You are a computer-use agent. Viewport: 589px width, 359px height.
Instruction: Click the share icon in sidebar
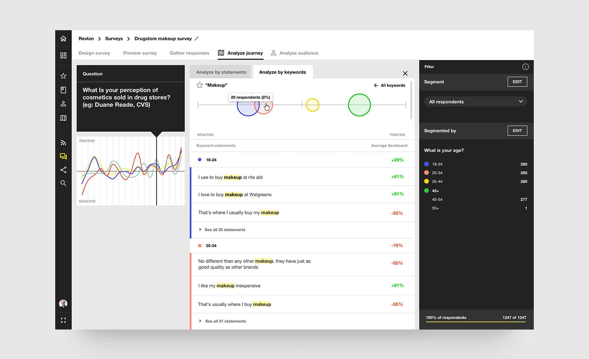(x=63, y=170)
